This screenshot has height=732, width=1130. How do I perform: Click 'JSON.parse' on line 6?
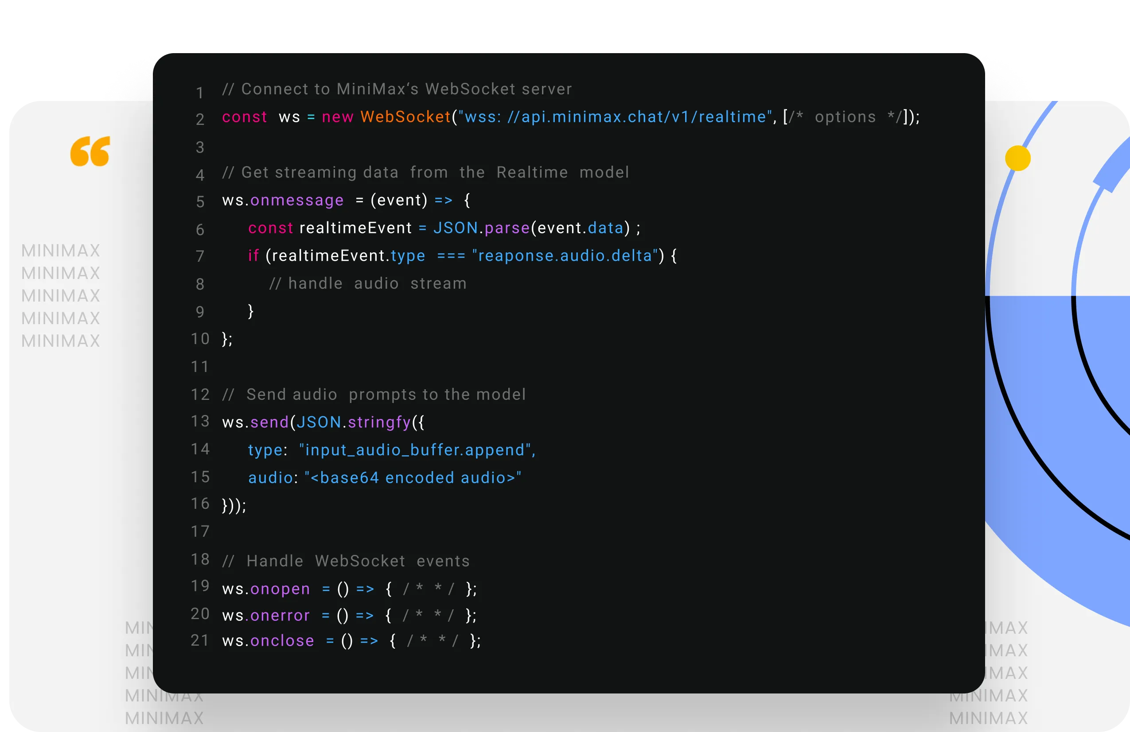click(x=481, y=228)
